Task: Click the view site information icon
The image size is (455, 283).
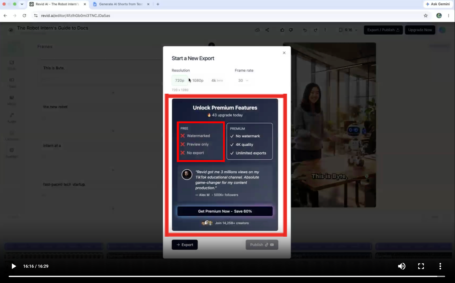Action: pyautogui.click(x=36, y=16)
